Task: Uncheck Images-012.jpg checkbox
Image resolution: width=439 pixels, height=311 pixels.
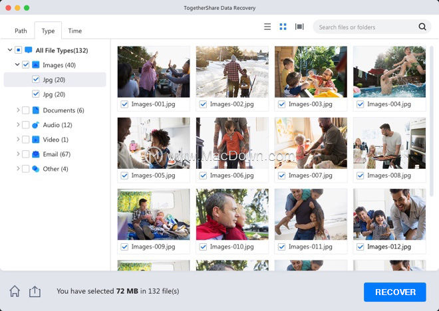Action: pyautogui.click(x=361, y=247)
